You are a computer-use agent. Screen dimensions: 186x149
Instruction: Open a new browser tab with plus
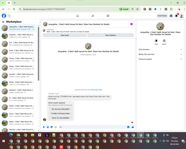(15, 3)
